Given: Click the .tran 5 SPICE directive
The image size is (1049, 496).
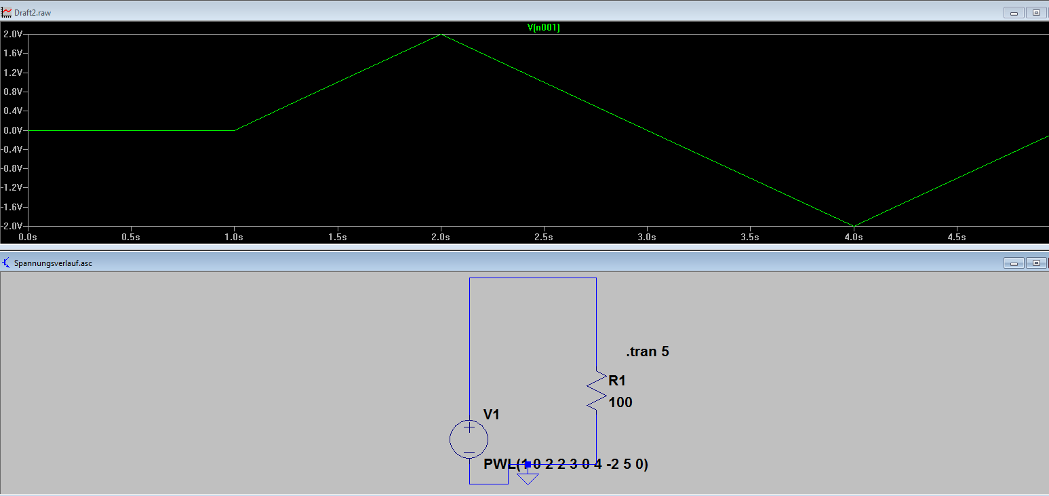Looking at the screenshot, I should (647, 351).
